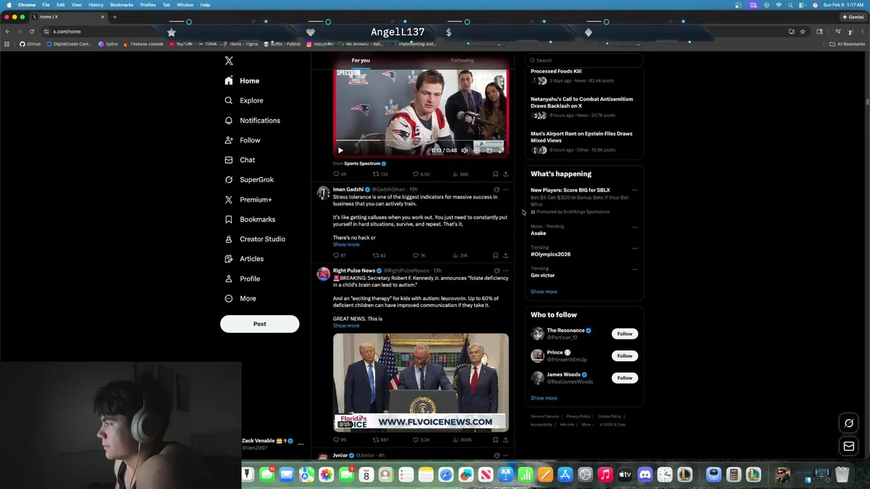The image size is (870, 489).
Task: Show more under What's happening
Action: (544, 291)
